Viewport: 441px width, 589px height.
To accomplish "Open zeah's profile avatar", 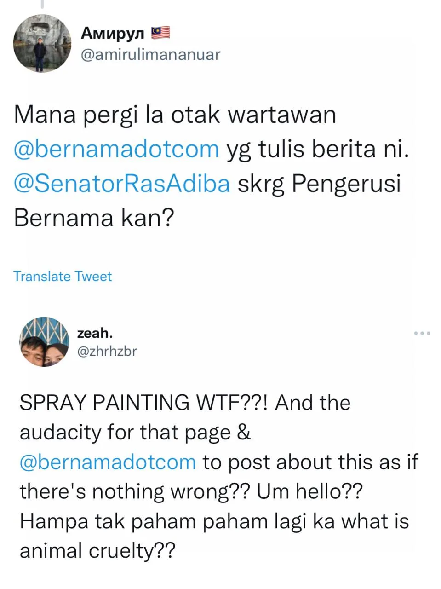I will [x=44, y=341].
